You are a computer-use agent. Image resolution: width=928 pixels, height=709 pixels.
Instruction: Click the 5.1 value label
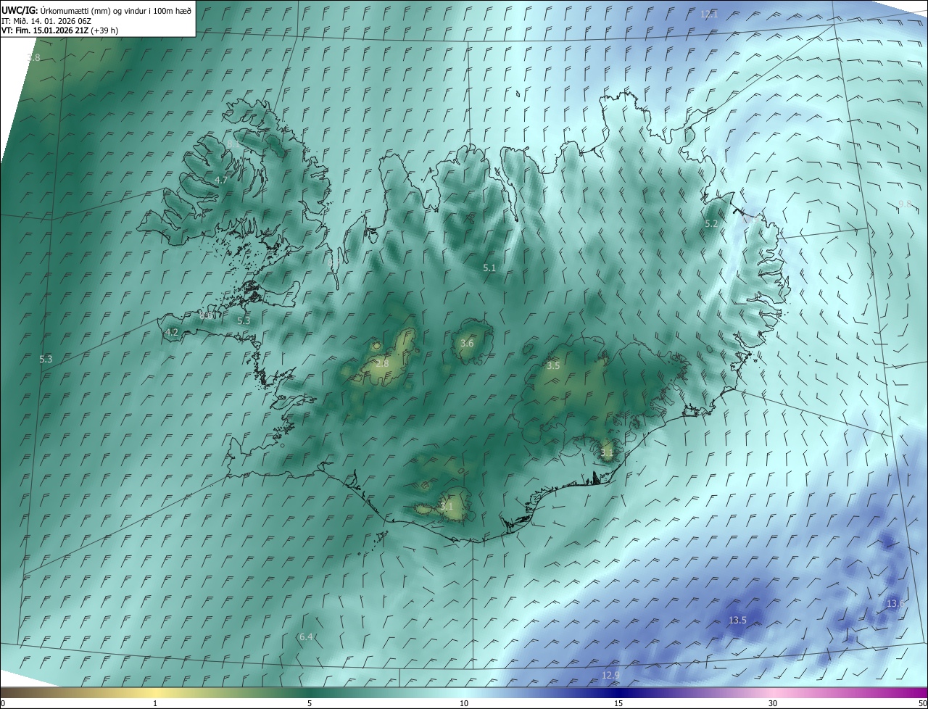tap(489, 268)
